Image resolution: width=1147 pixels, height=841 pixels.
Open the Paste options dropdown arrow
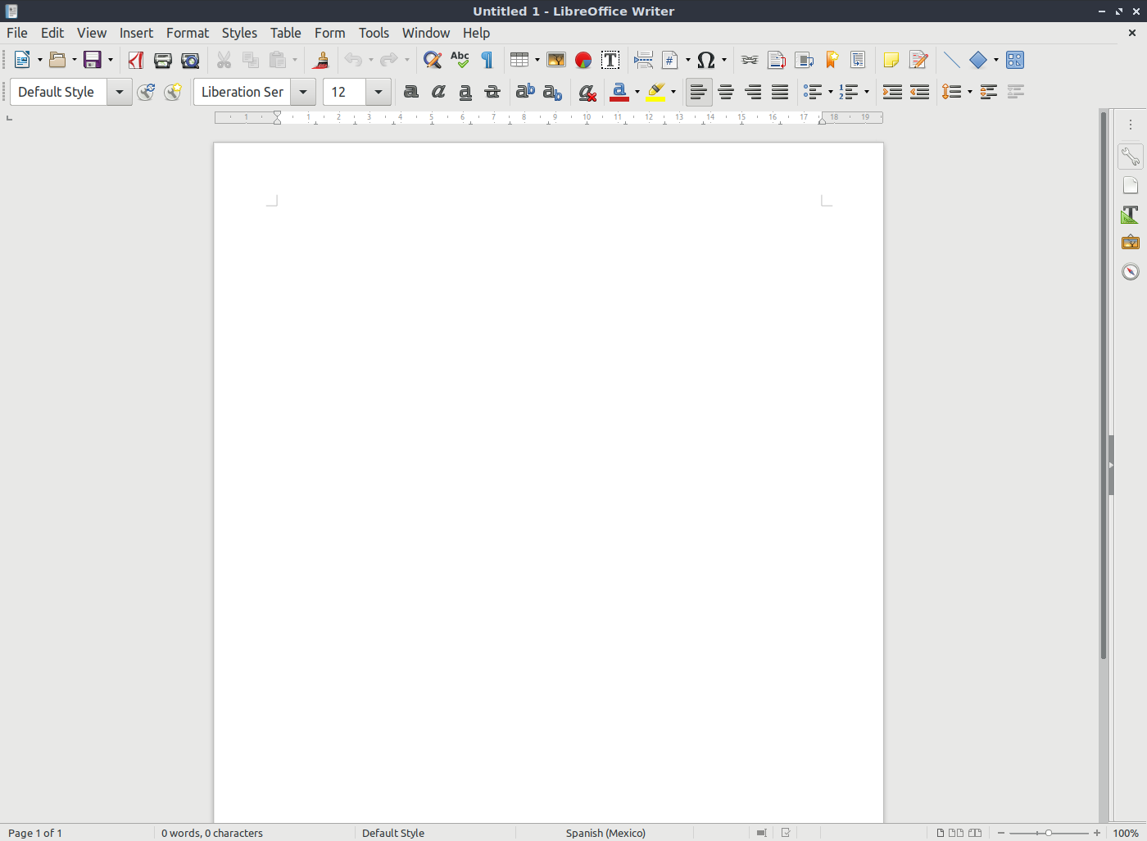(295, 60)
